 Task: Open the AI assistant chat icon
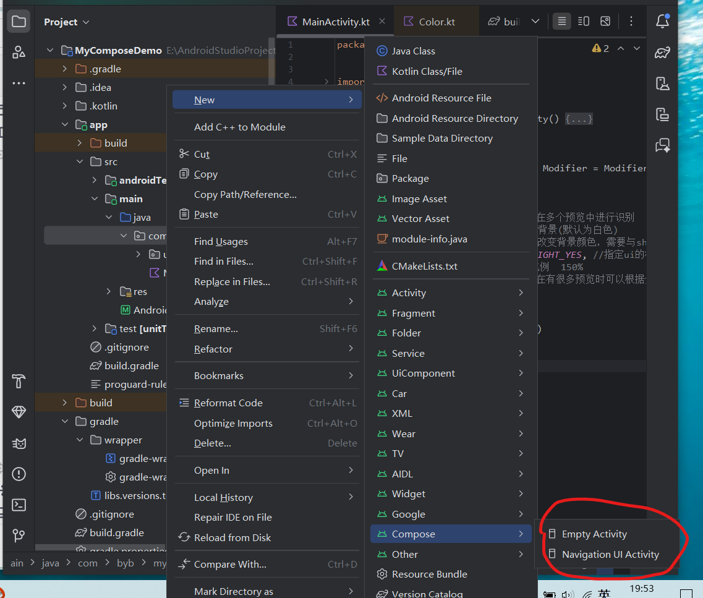click(x=663, y=145)
